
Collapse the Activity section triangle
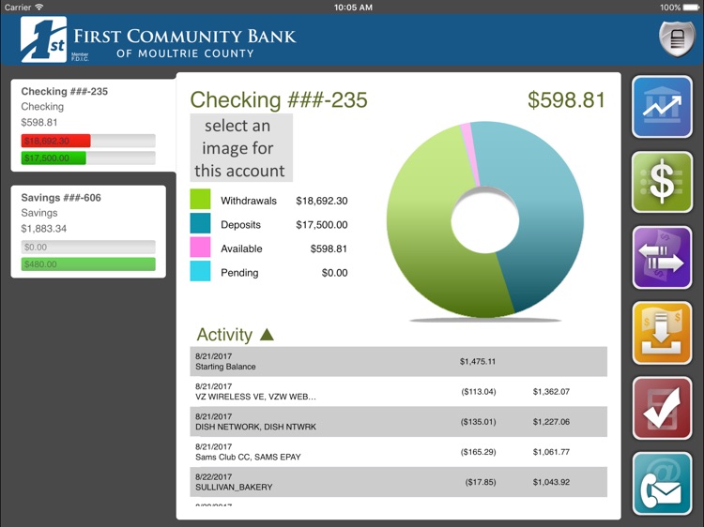[267, 335]
